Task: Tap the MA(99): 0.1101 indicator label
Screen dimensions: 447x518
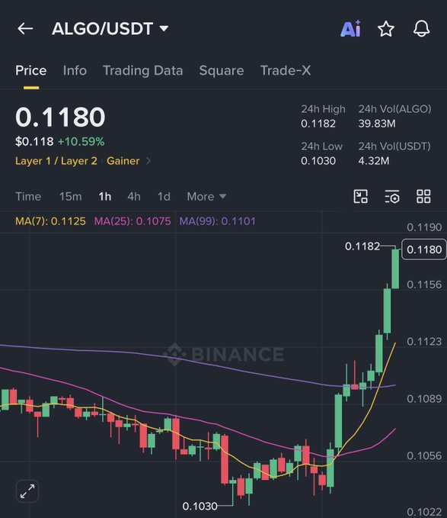Action: [x=217, y=221]
